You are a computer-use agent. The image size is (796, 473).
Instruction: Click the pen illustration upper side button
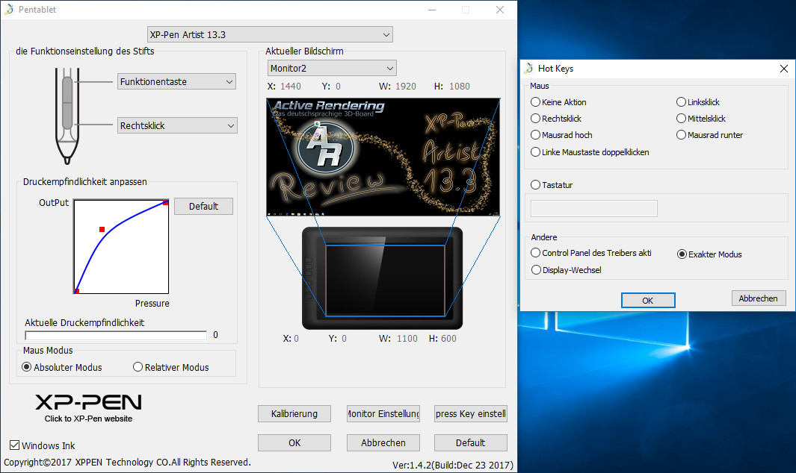[x=67, y=90]
